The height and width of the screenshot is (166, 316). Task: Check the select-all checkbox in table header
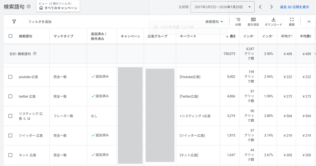click(11, 36)
